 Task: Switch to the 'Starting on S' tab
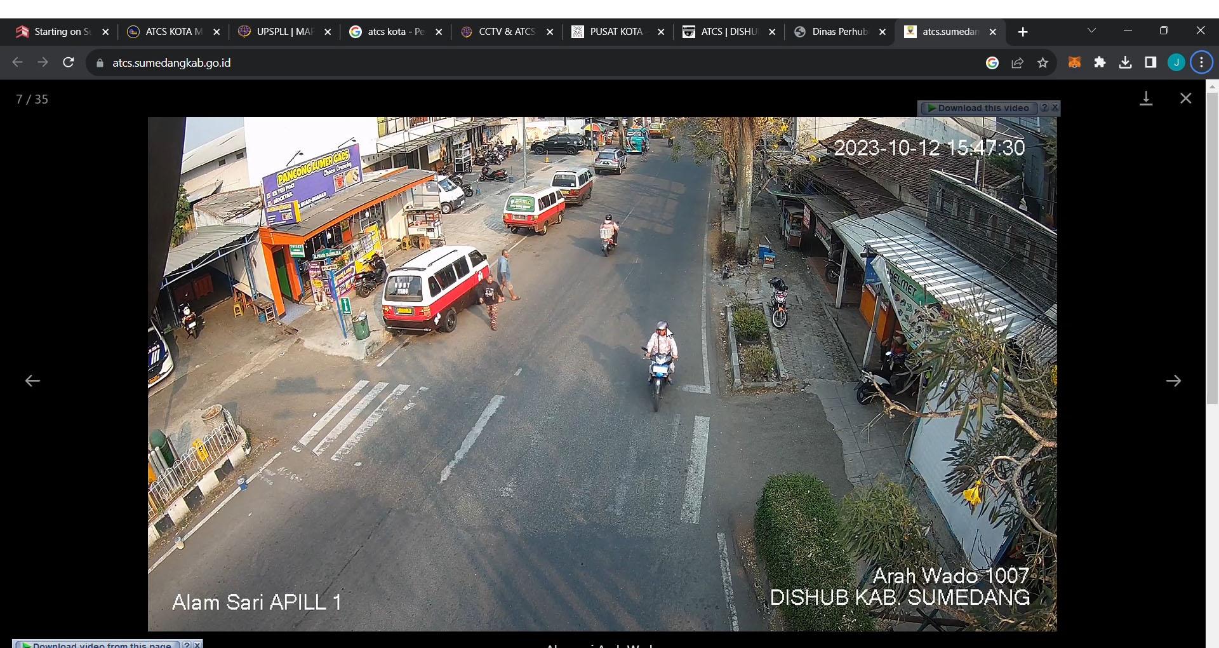(x=62, y=32)
